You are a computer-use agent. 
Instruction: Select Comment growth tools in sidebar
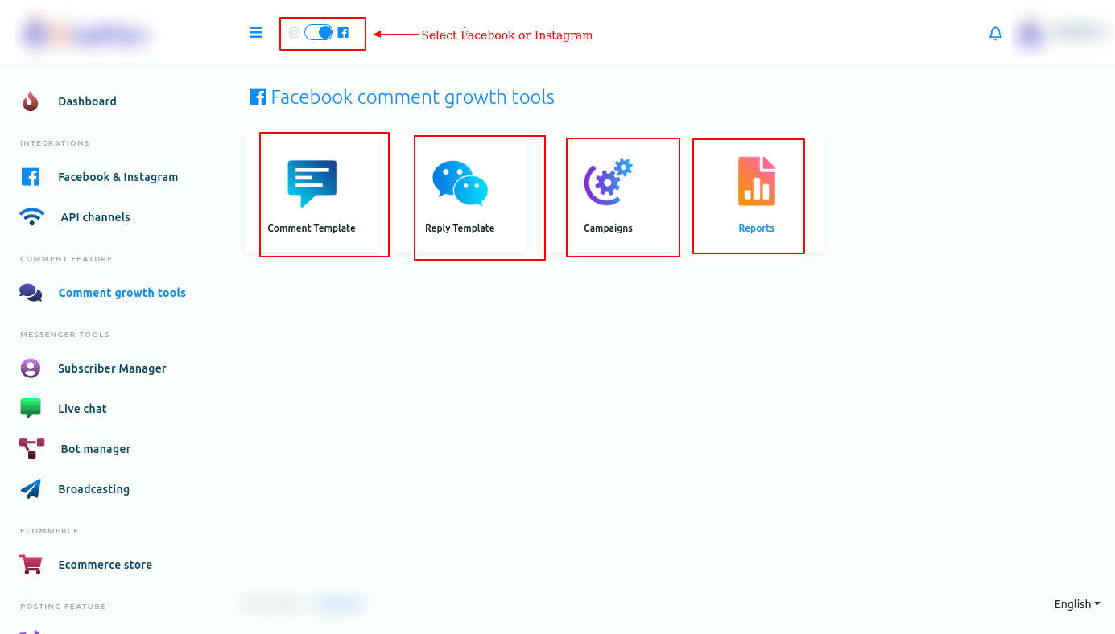pyautogui.click(x=122, y=293)
